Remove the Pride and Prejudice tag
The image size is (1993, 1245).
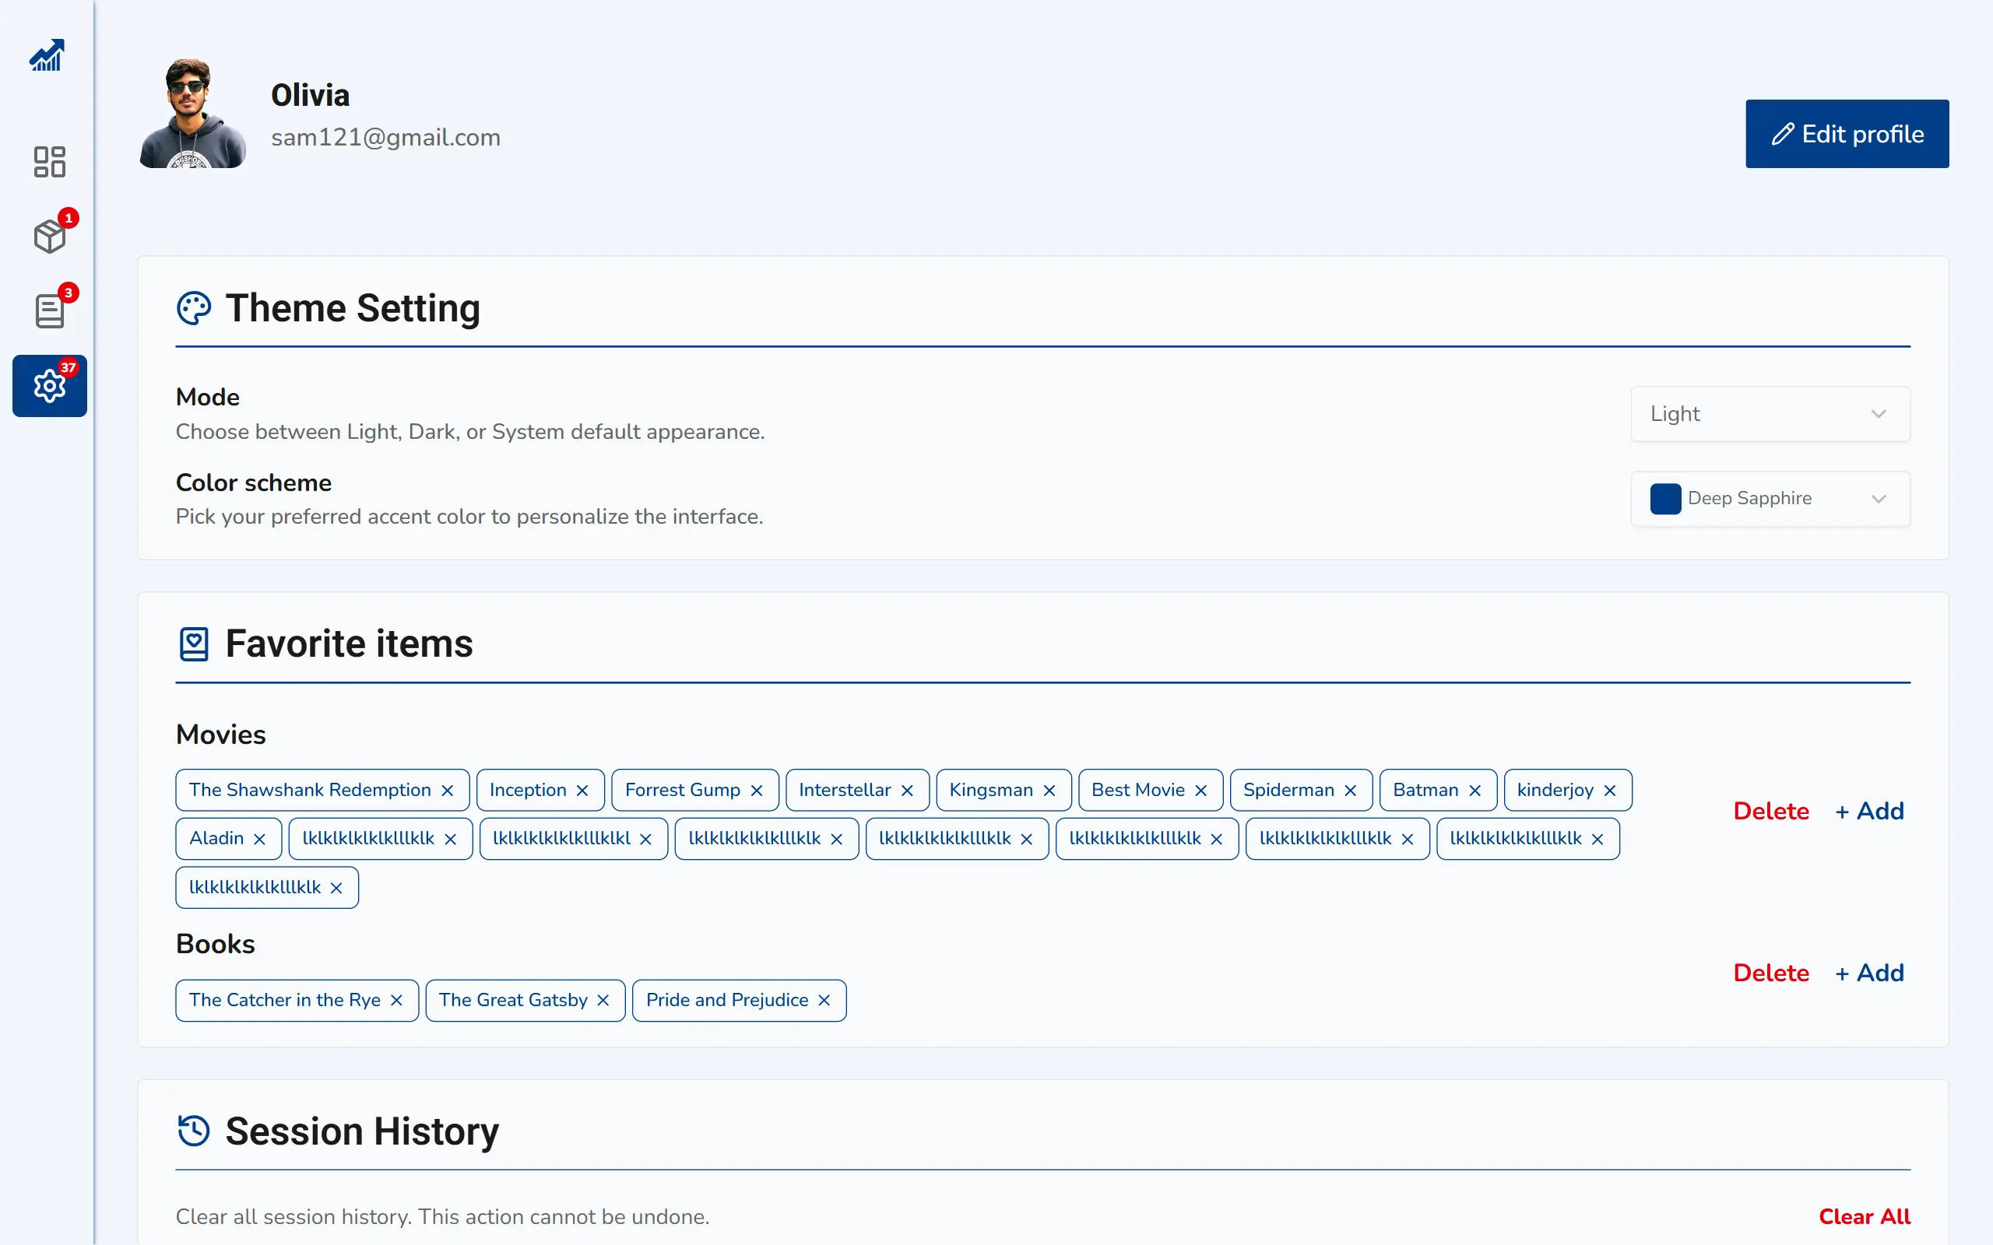[x=824, y=1001]
